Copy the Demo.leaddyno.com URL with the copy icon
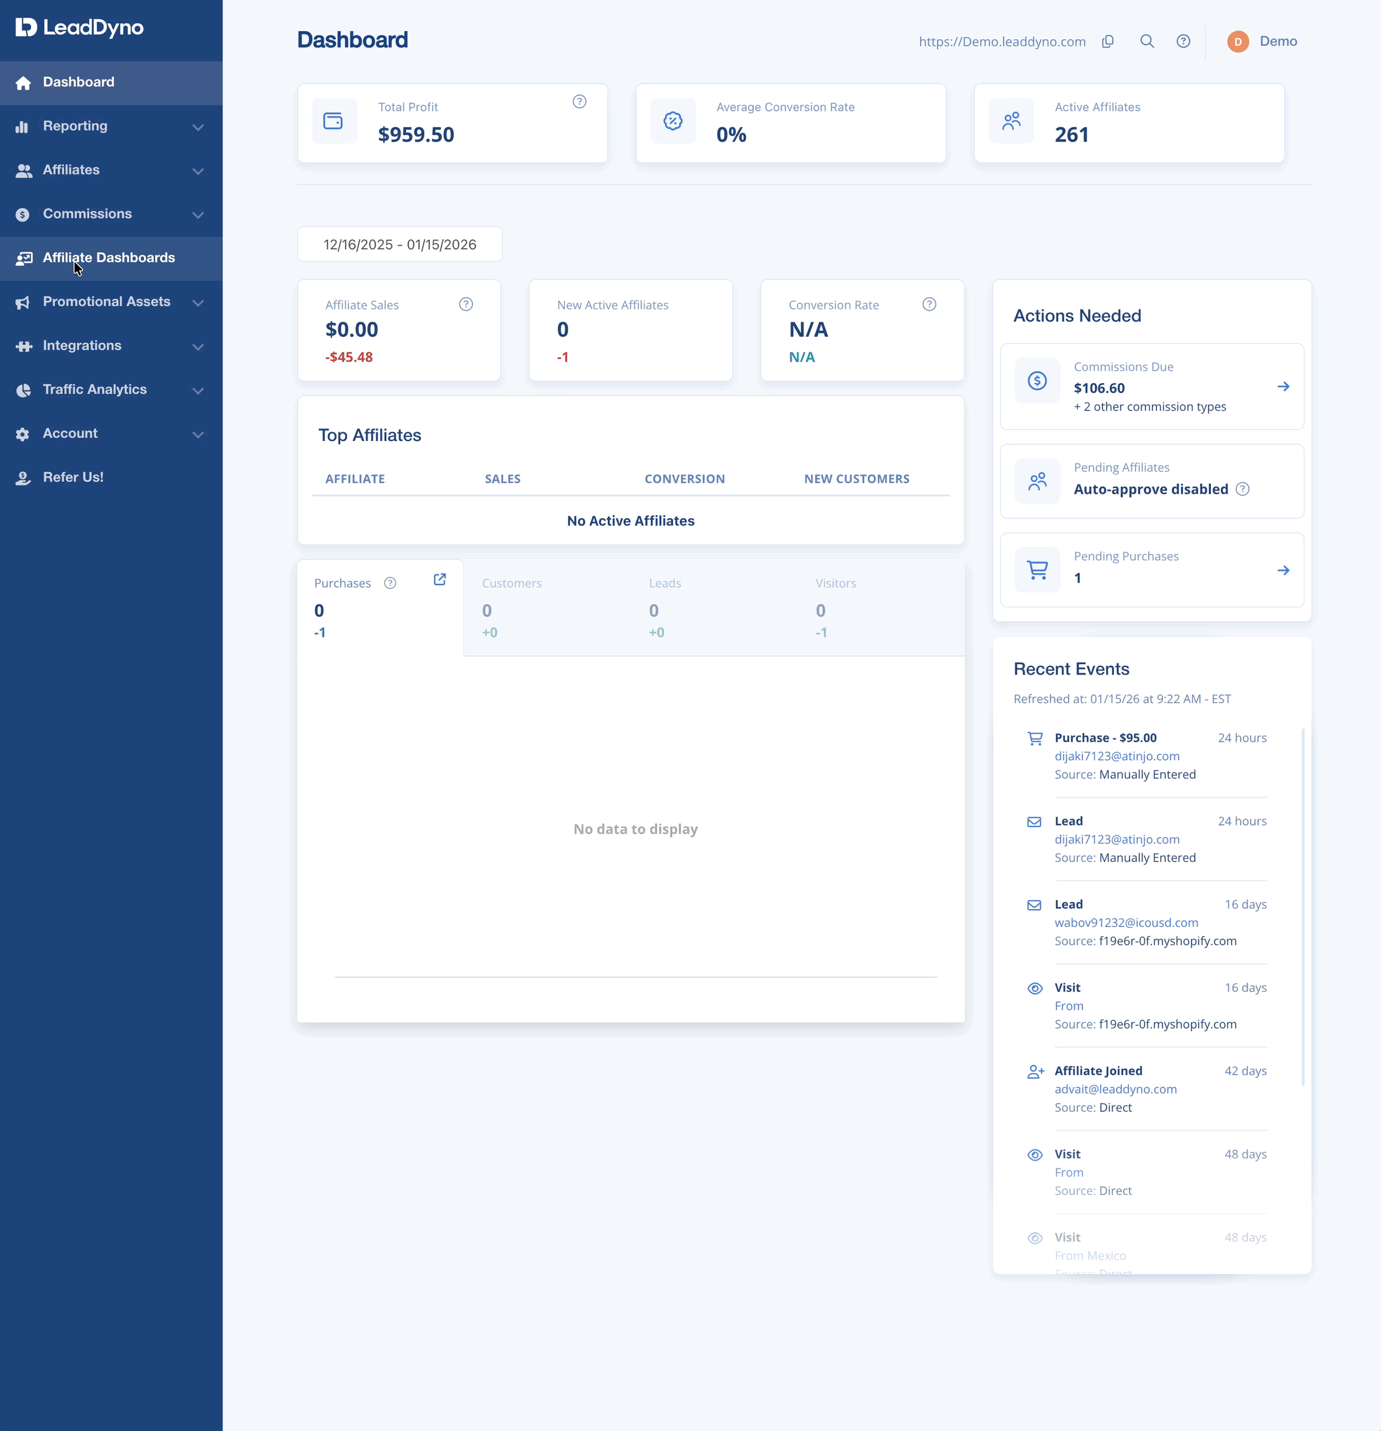 click(x=1107, y=42)
